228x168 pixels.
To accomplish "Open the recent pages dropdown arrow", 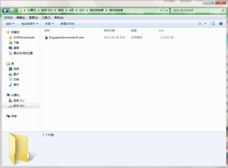I will coord(16,10).
